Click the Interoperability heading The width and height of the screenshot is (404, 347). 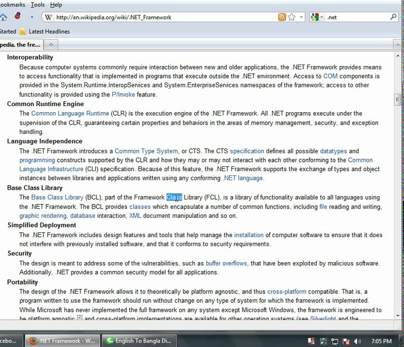(30, 57)
